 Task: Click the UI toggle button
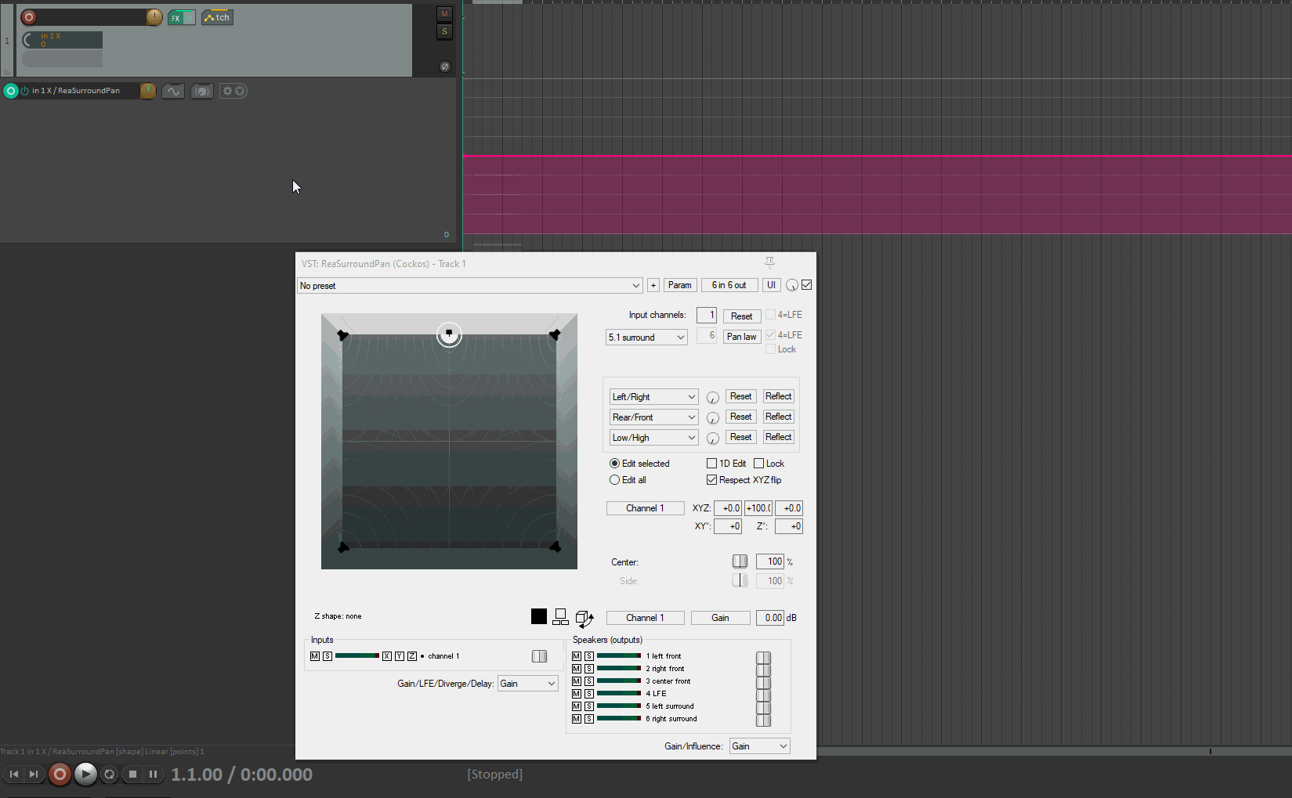pyautogui.click(x=771, y=285)
